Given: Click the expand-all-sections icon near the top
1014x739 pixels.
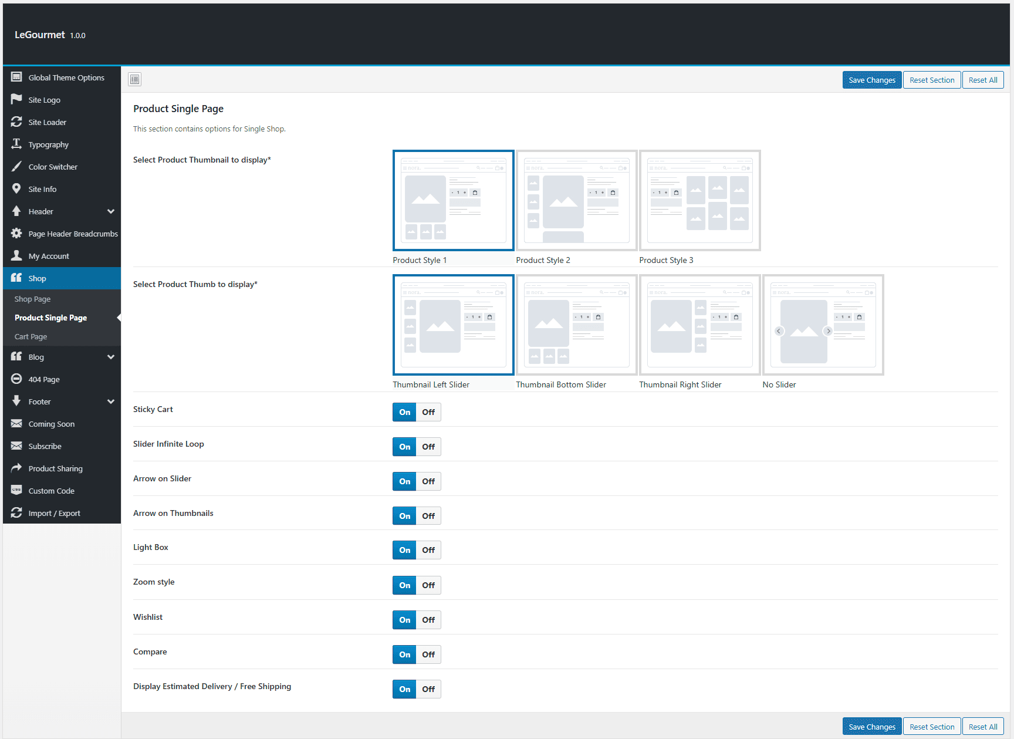Looking at the screenshot, I should (x=135, y=79).
